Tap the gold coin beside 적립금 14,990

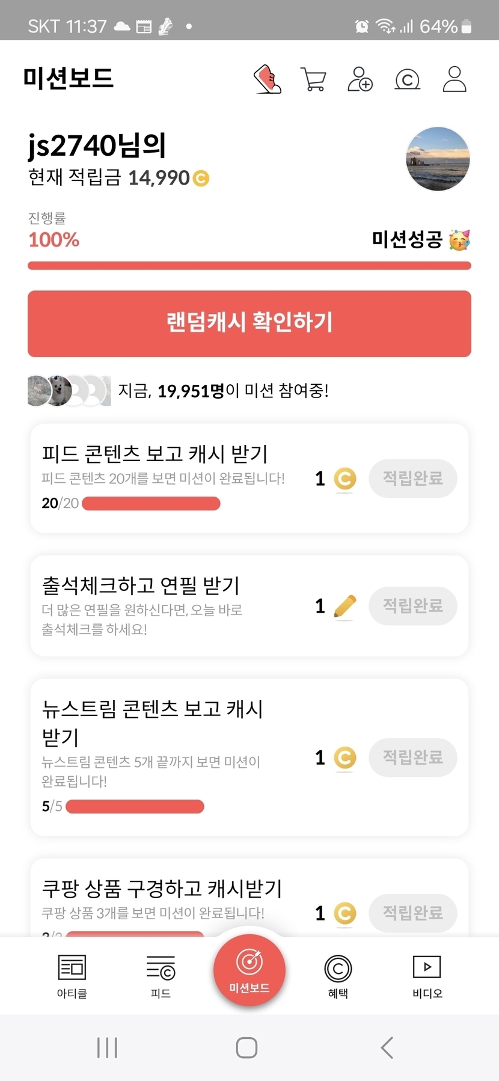[201, 178]
